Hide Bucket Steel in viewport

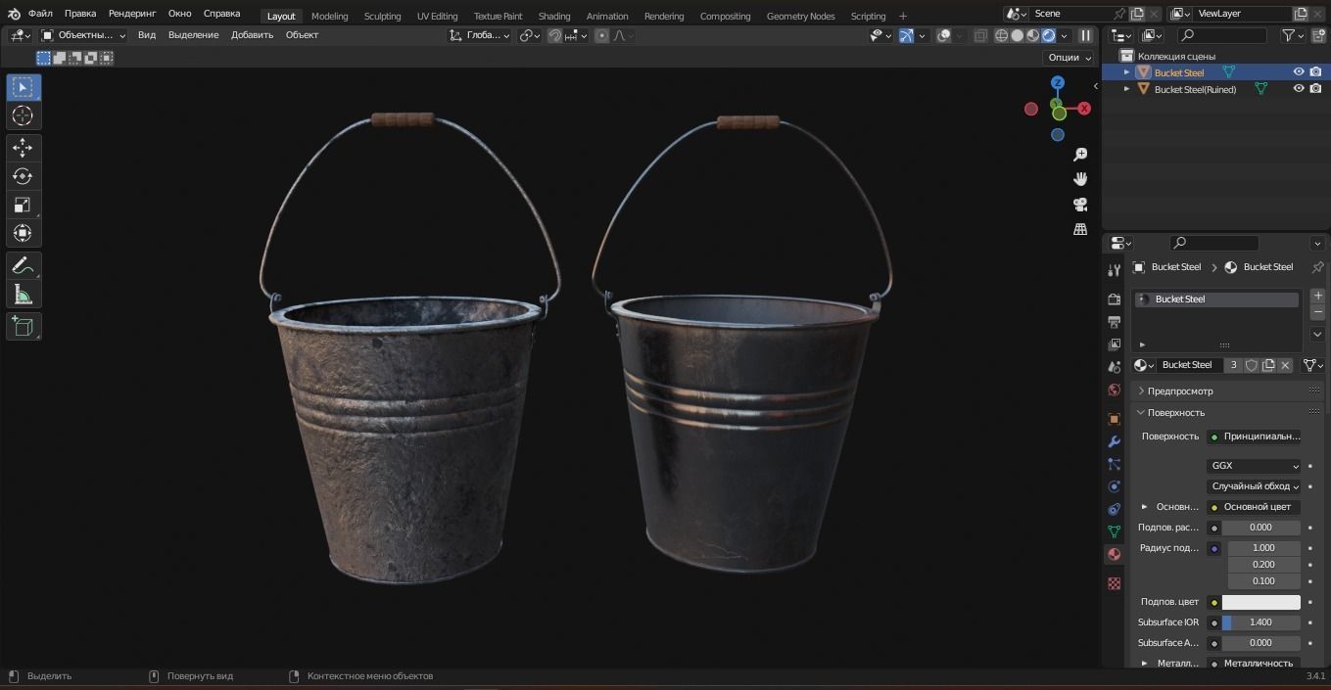point(1299,72)
